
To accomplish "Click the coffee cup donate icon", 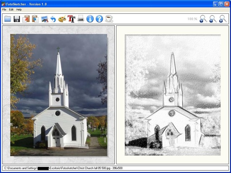I will coord(109,19).
